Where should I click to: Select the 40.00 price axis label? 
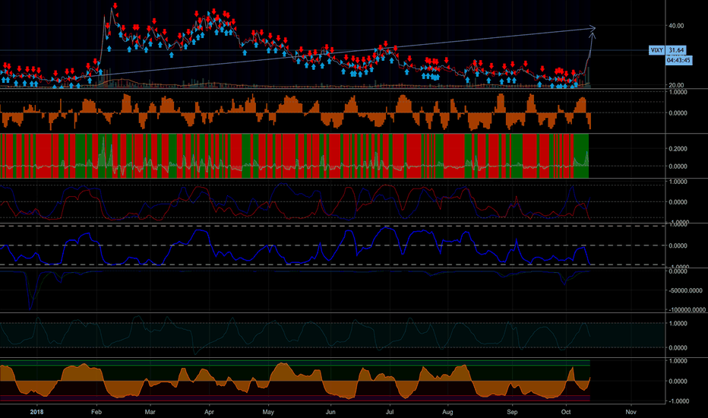tap(676, 26)
